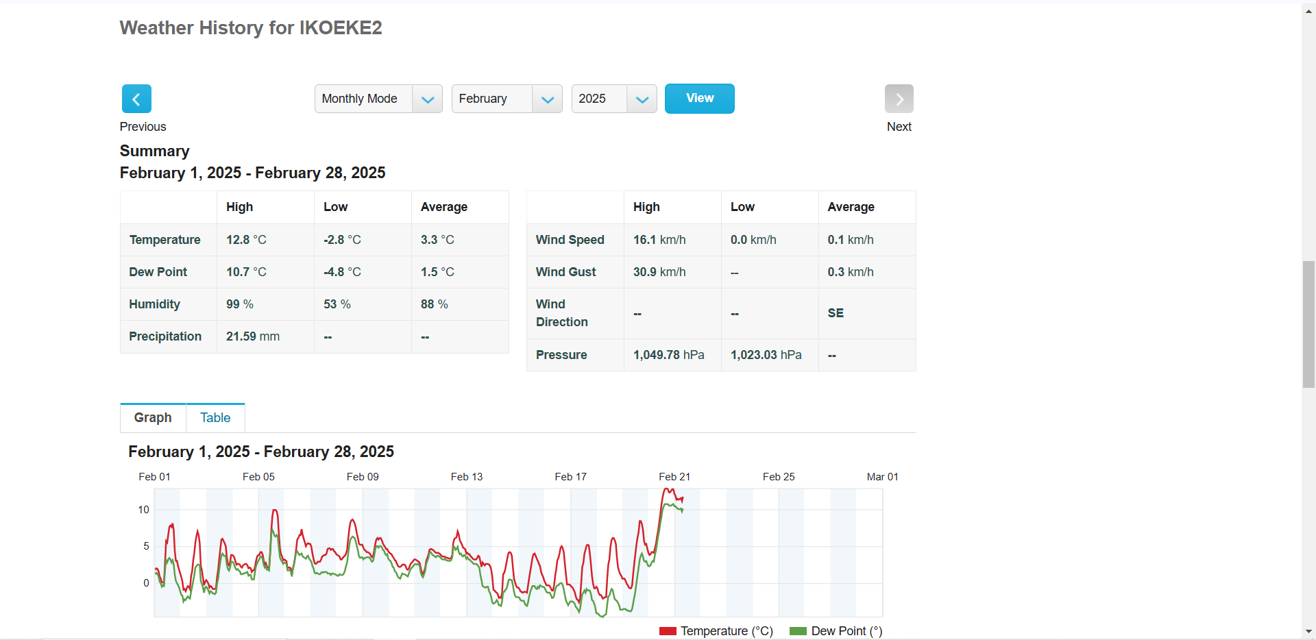This screenshot has width=1316, height=640.
Task: Toggle Temperature series via red legend swatch
Action: [668, 631]
